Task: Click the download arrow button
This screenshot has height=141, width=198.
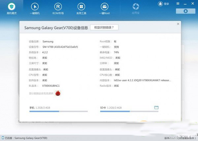Action: click(185, 11)
